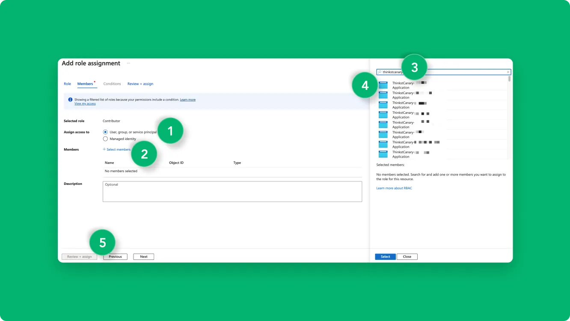Click the fifth ThinkstCanary application icon in results
Screen dimensions: 570x321
[383, 125]
